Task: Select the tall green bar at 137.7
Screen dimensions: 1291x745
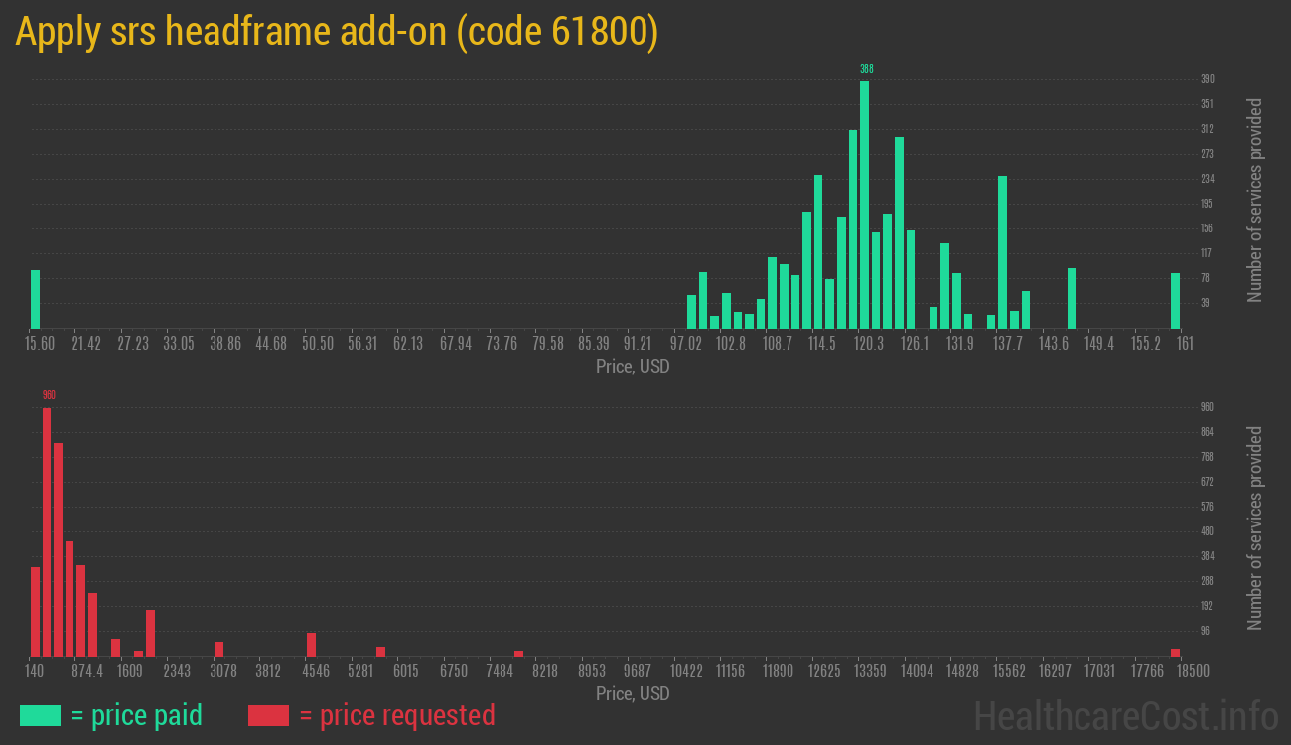Action: 1003,251
